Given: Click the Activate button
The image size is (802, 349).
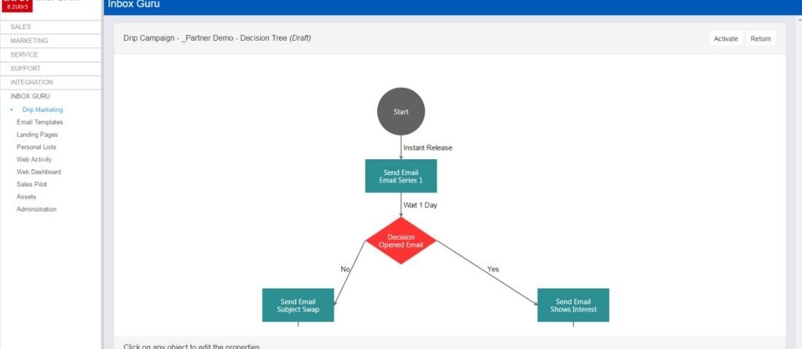Looking at the screenshot, I should point(726,39).
